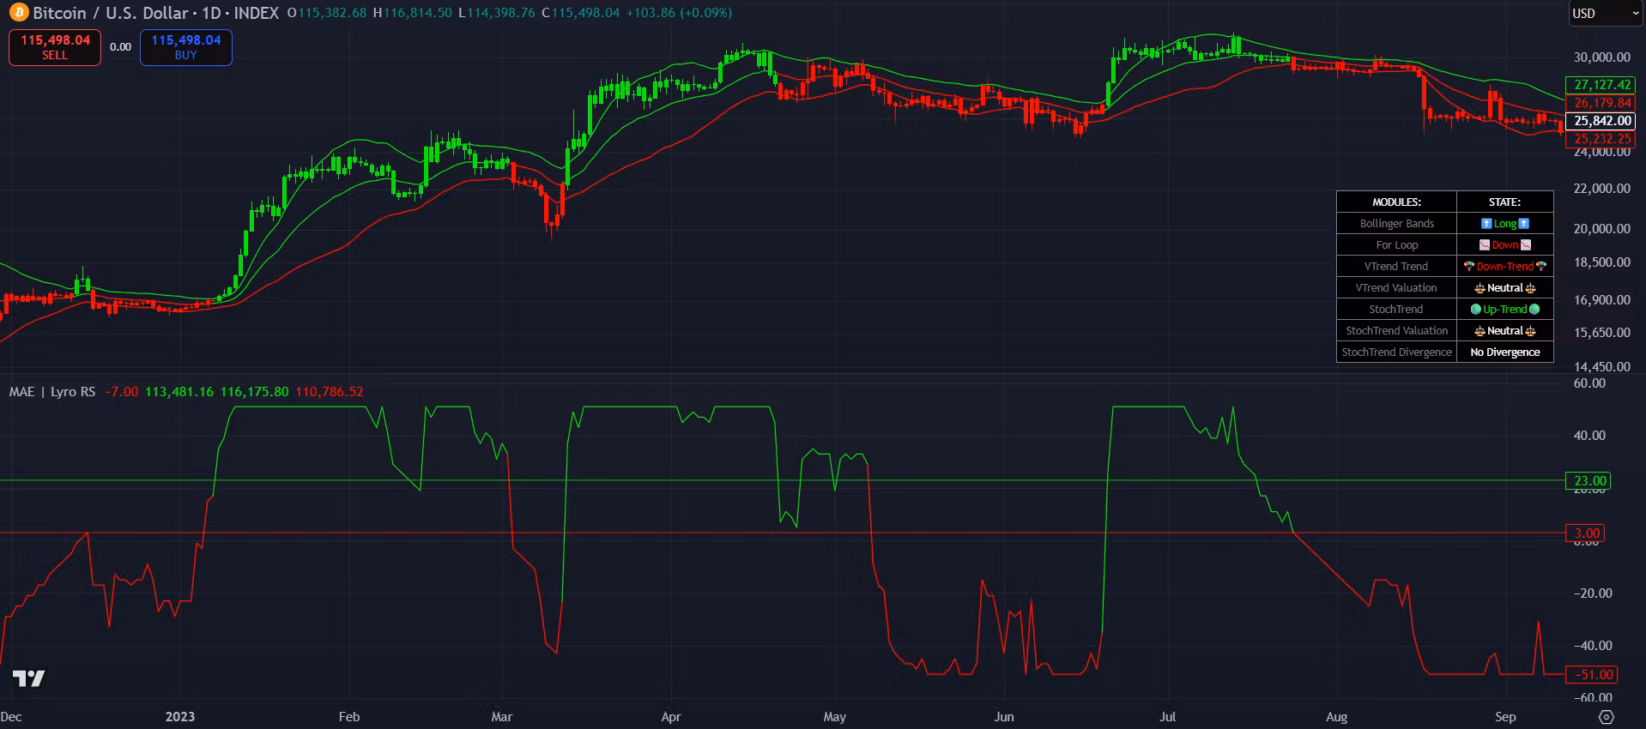This screenshot has height=729, width=1646.
Task: Click the Bitcoin symbol logo icon
Action: pyautogui.click(x=18, y=13)
